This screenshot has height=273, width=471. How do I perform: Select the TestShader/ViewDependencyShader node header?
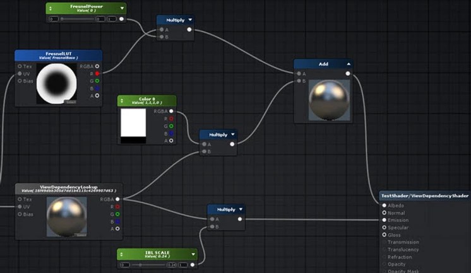click(x=424, y=196)
